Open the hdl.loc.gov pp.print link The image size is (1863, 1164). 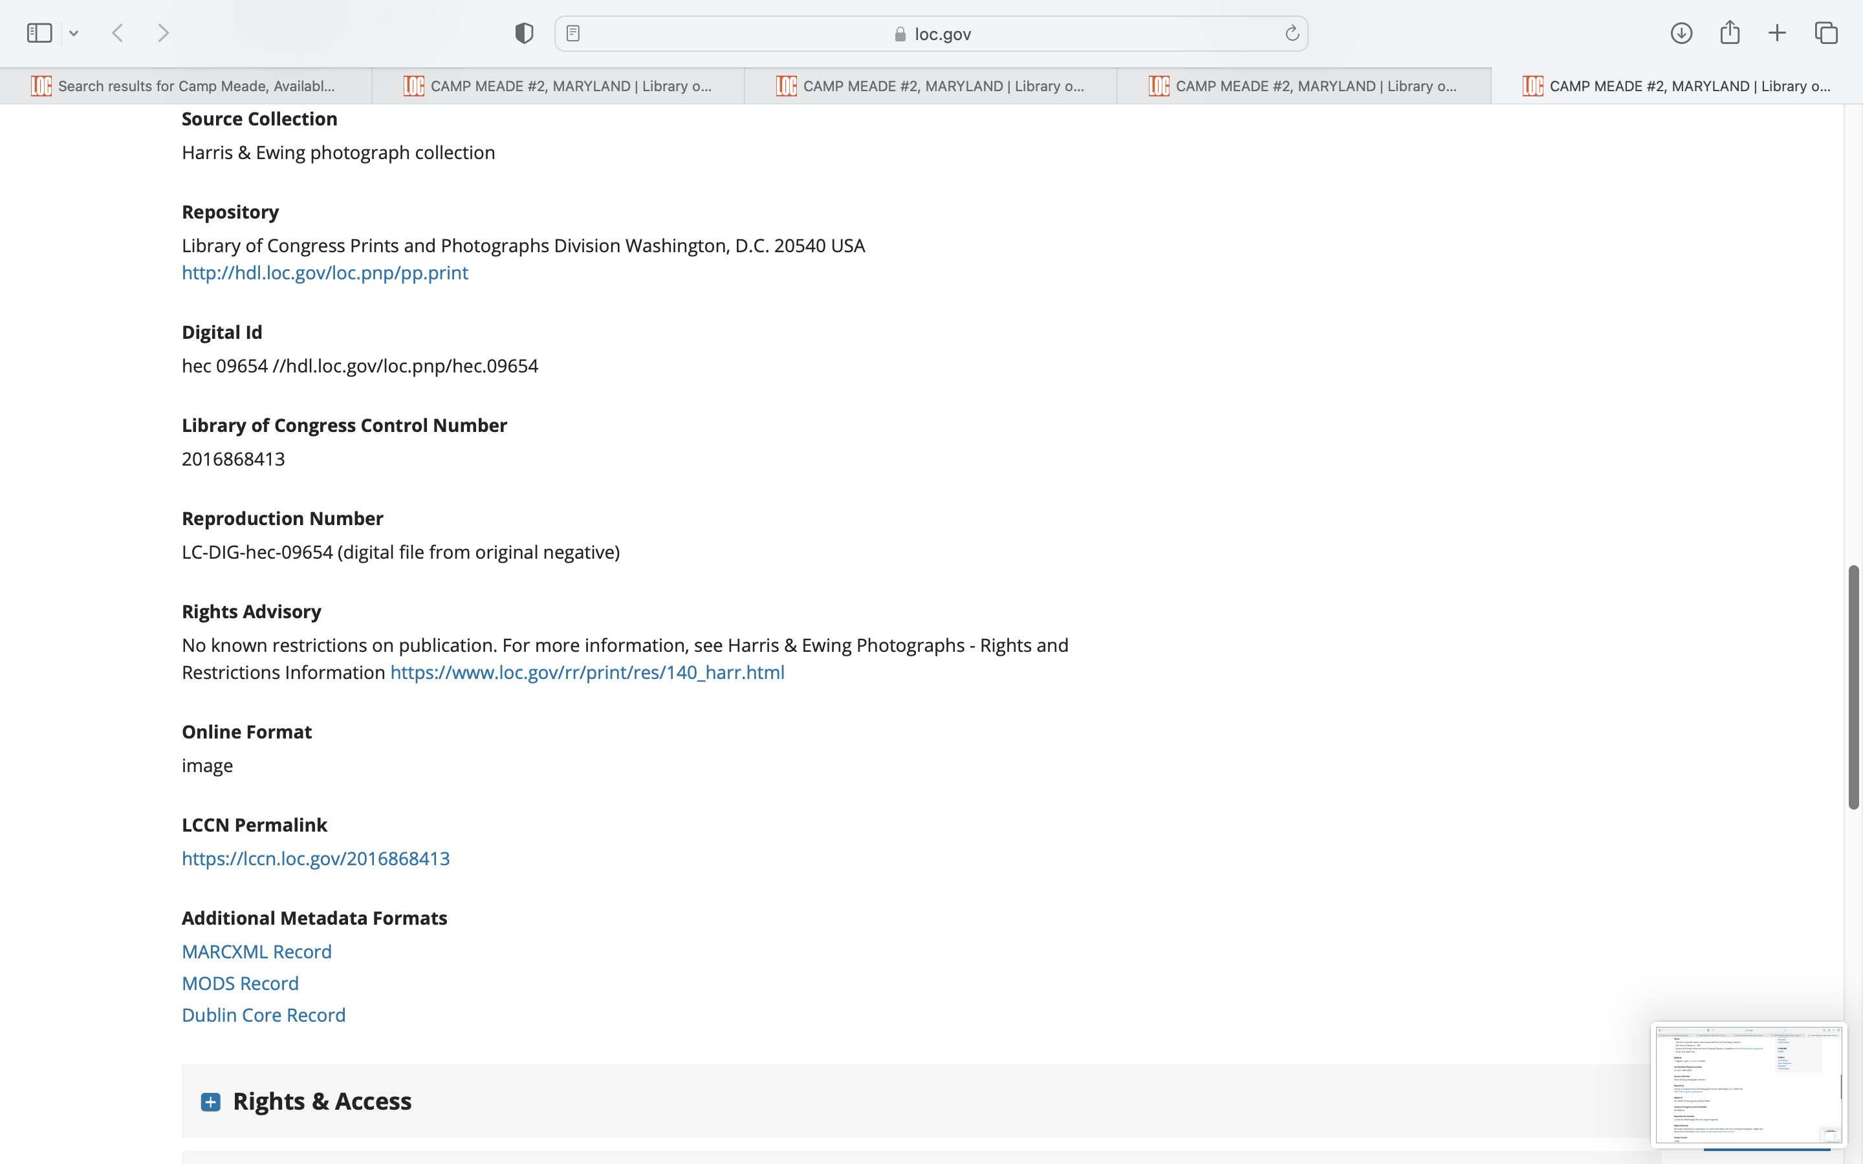pos(324,272)
